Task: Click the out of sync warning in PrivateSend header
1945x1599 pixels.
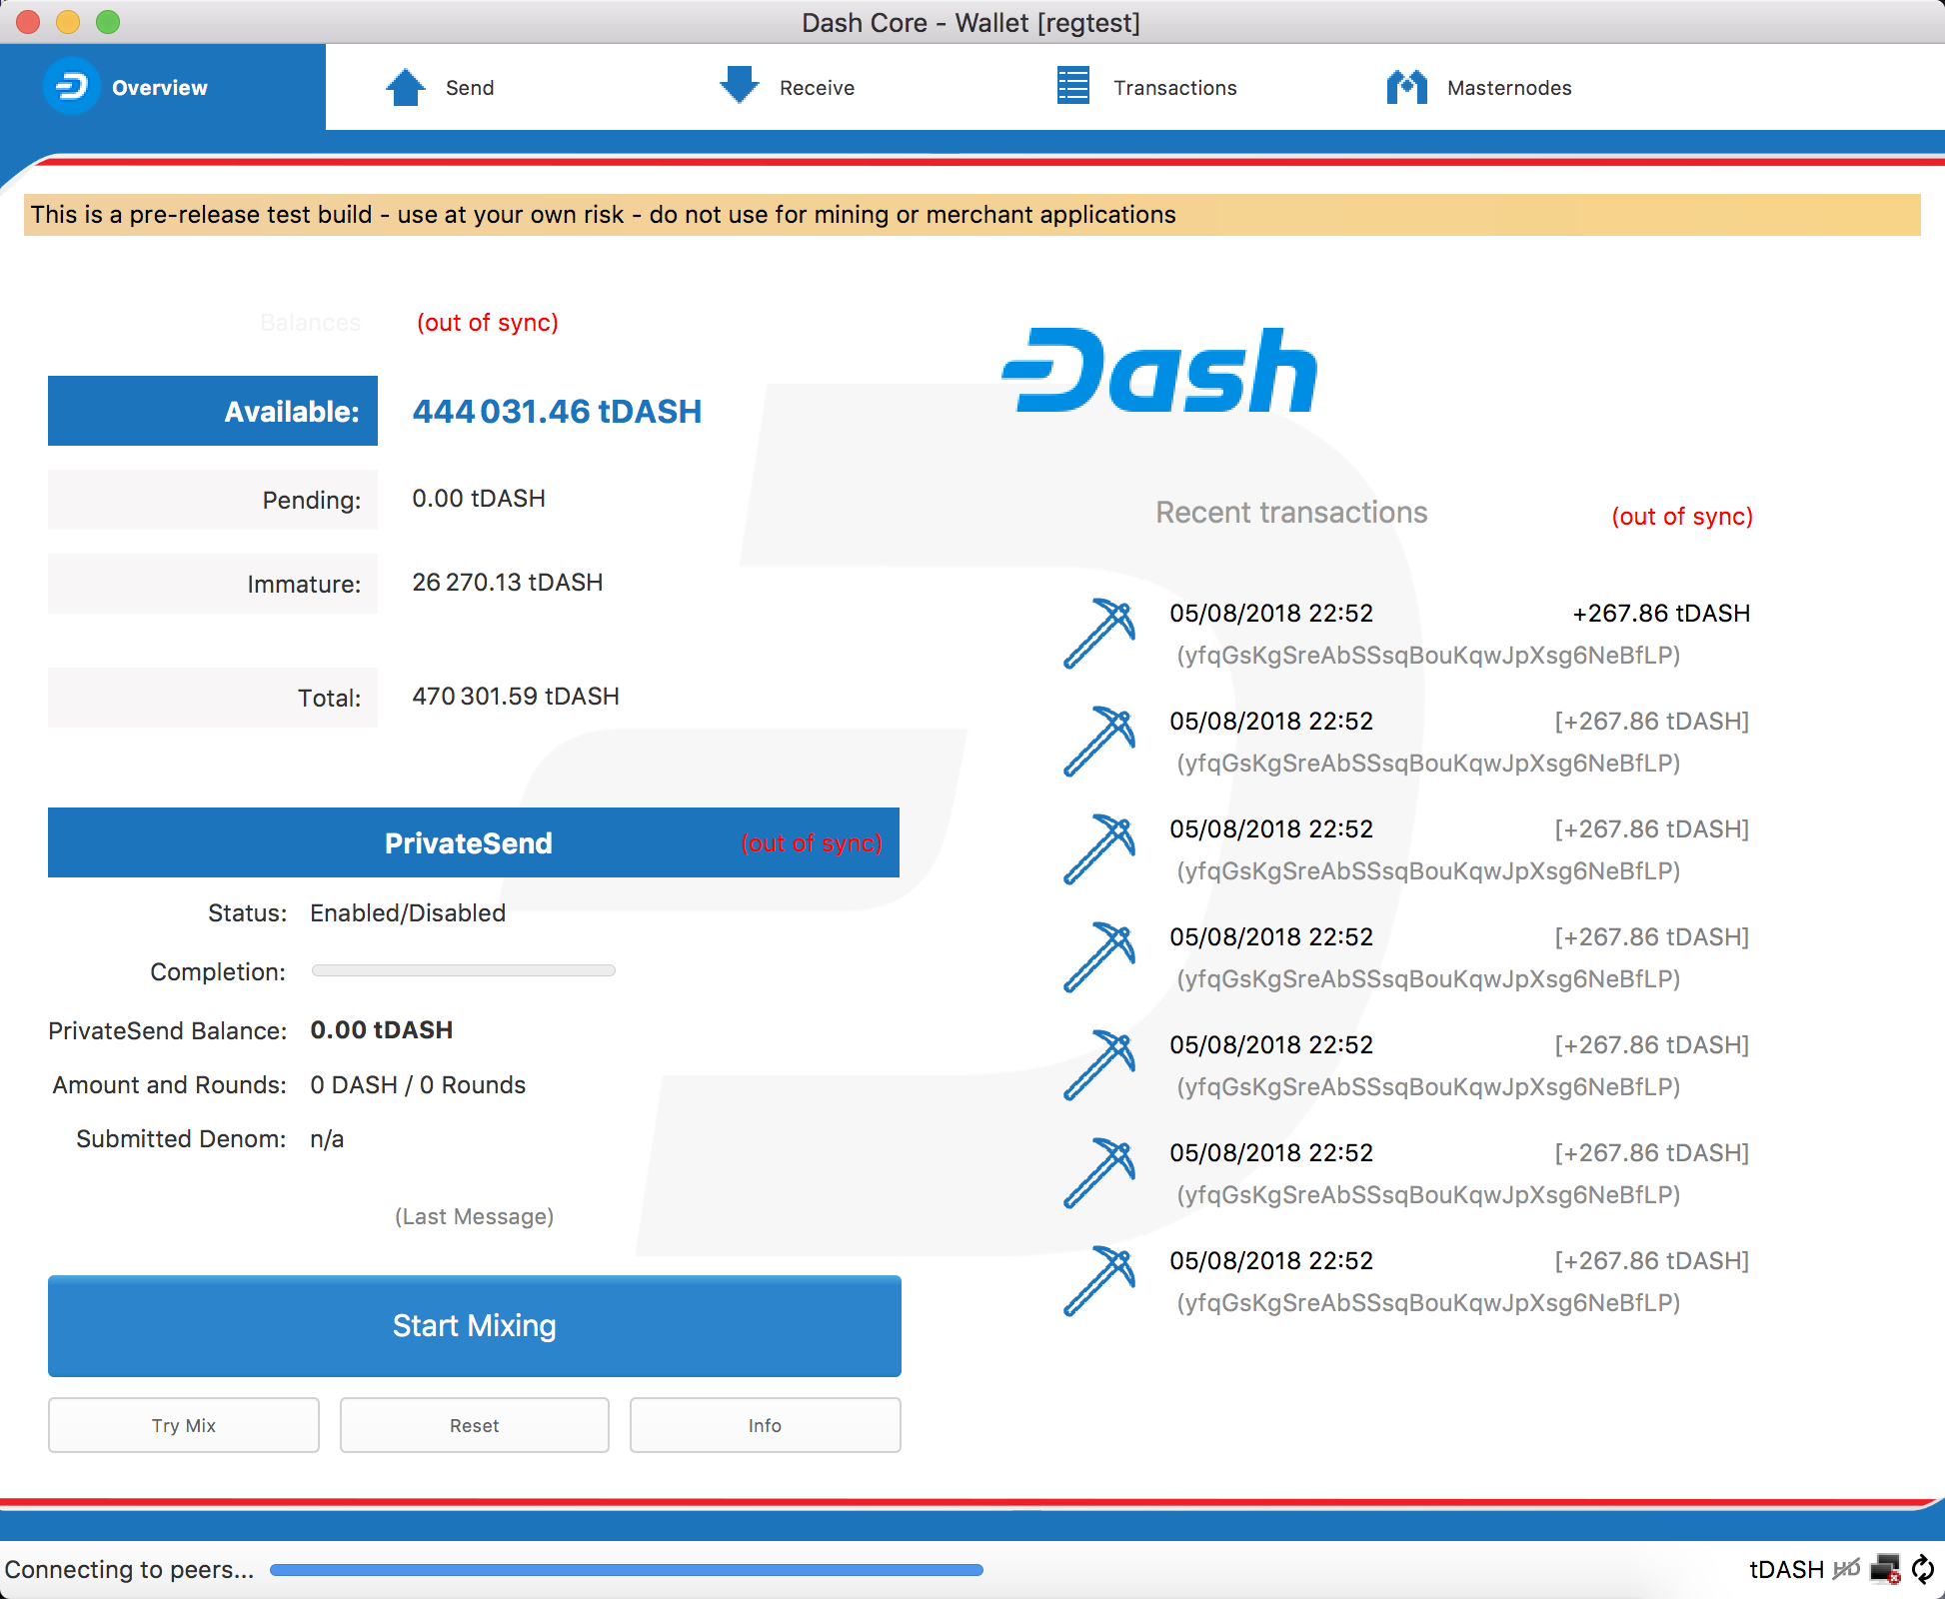Action: 812,843
